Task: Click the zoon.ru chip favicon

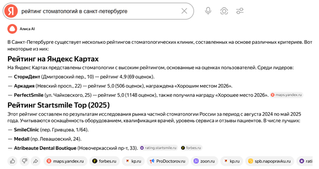Action: (x=196, y=161)
